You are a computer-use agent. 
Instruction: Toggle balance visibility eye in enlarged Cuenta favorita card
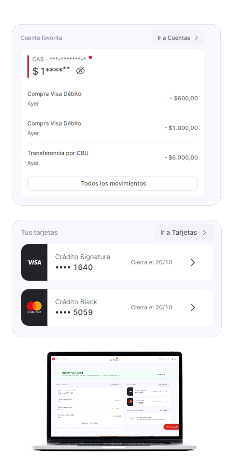click(x=80, y=71)
